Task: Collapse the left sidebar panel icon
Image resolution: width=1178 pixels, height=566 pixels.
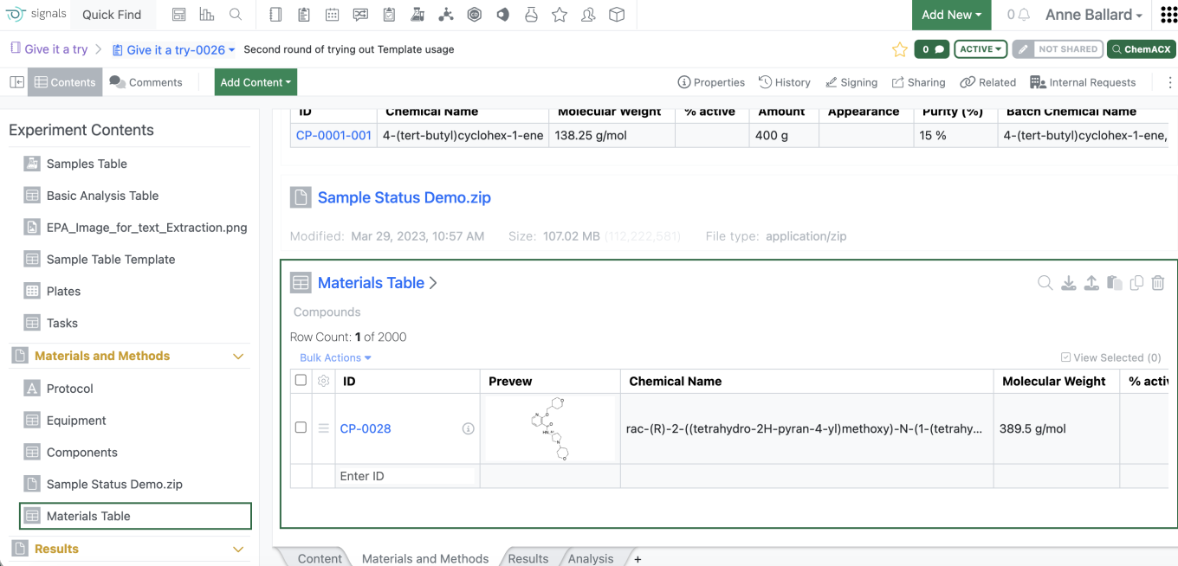Action: pos(16,82)
